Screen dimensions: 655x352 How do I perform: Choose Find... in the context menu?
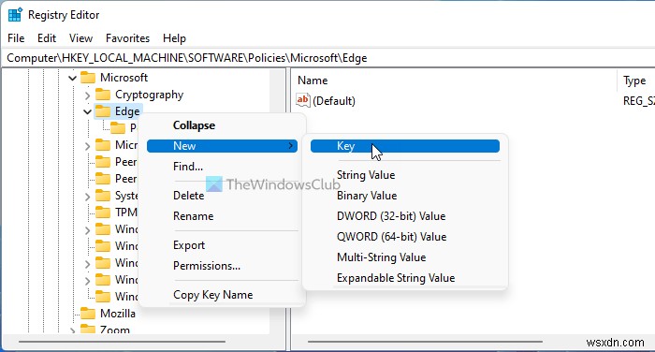pyautogui.click(x=188, y=167)
